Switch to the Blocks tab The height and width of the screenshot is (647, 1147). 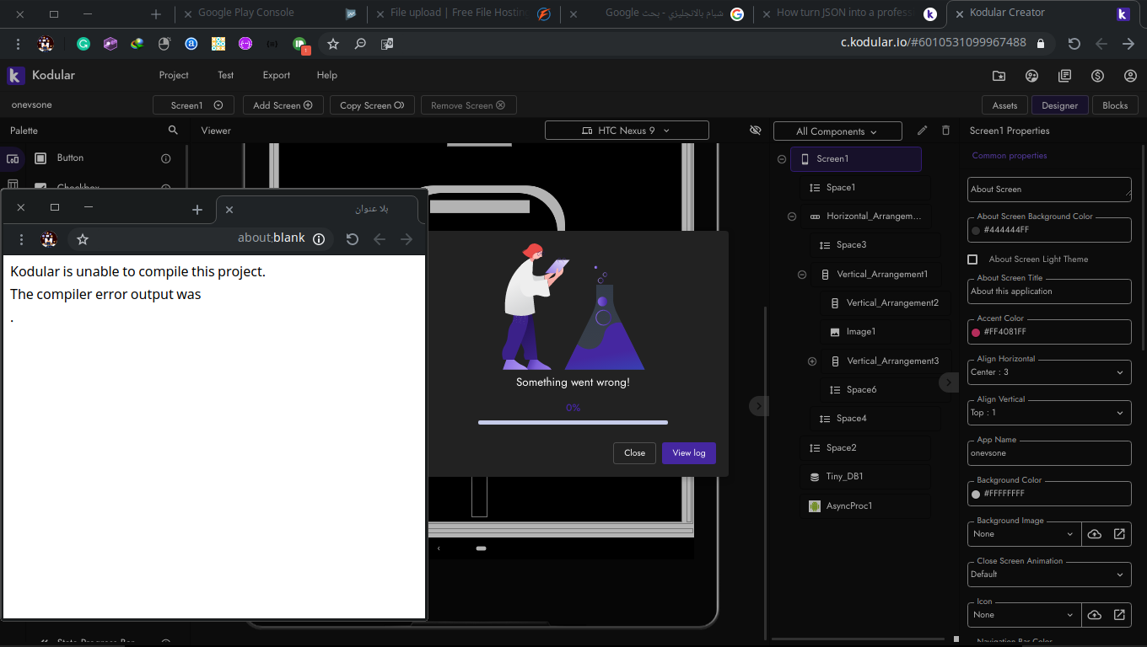tap(1115, 104)
